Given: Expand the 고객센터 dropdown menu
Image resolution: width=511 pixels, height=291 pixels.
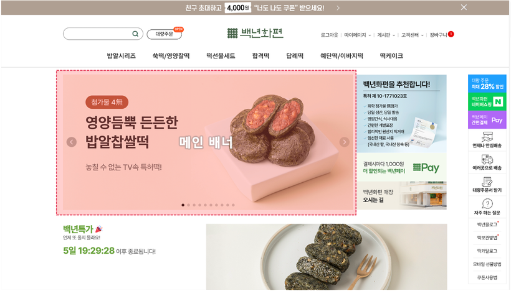Looking at the screenshot, I should point(422,35).
